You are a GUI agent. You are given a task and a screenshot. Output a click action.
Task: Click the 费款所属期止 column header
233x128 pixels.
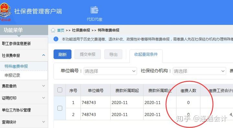point(160,90)
